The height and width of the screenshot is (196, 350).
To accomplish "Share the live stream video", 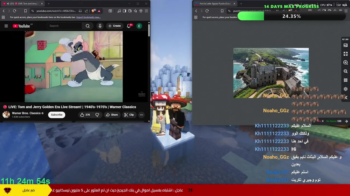I will click(112, 115).
